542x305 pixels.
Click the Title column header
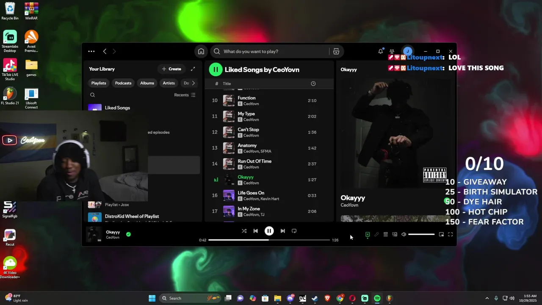227,83
